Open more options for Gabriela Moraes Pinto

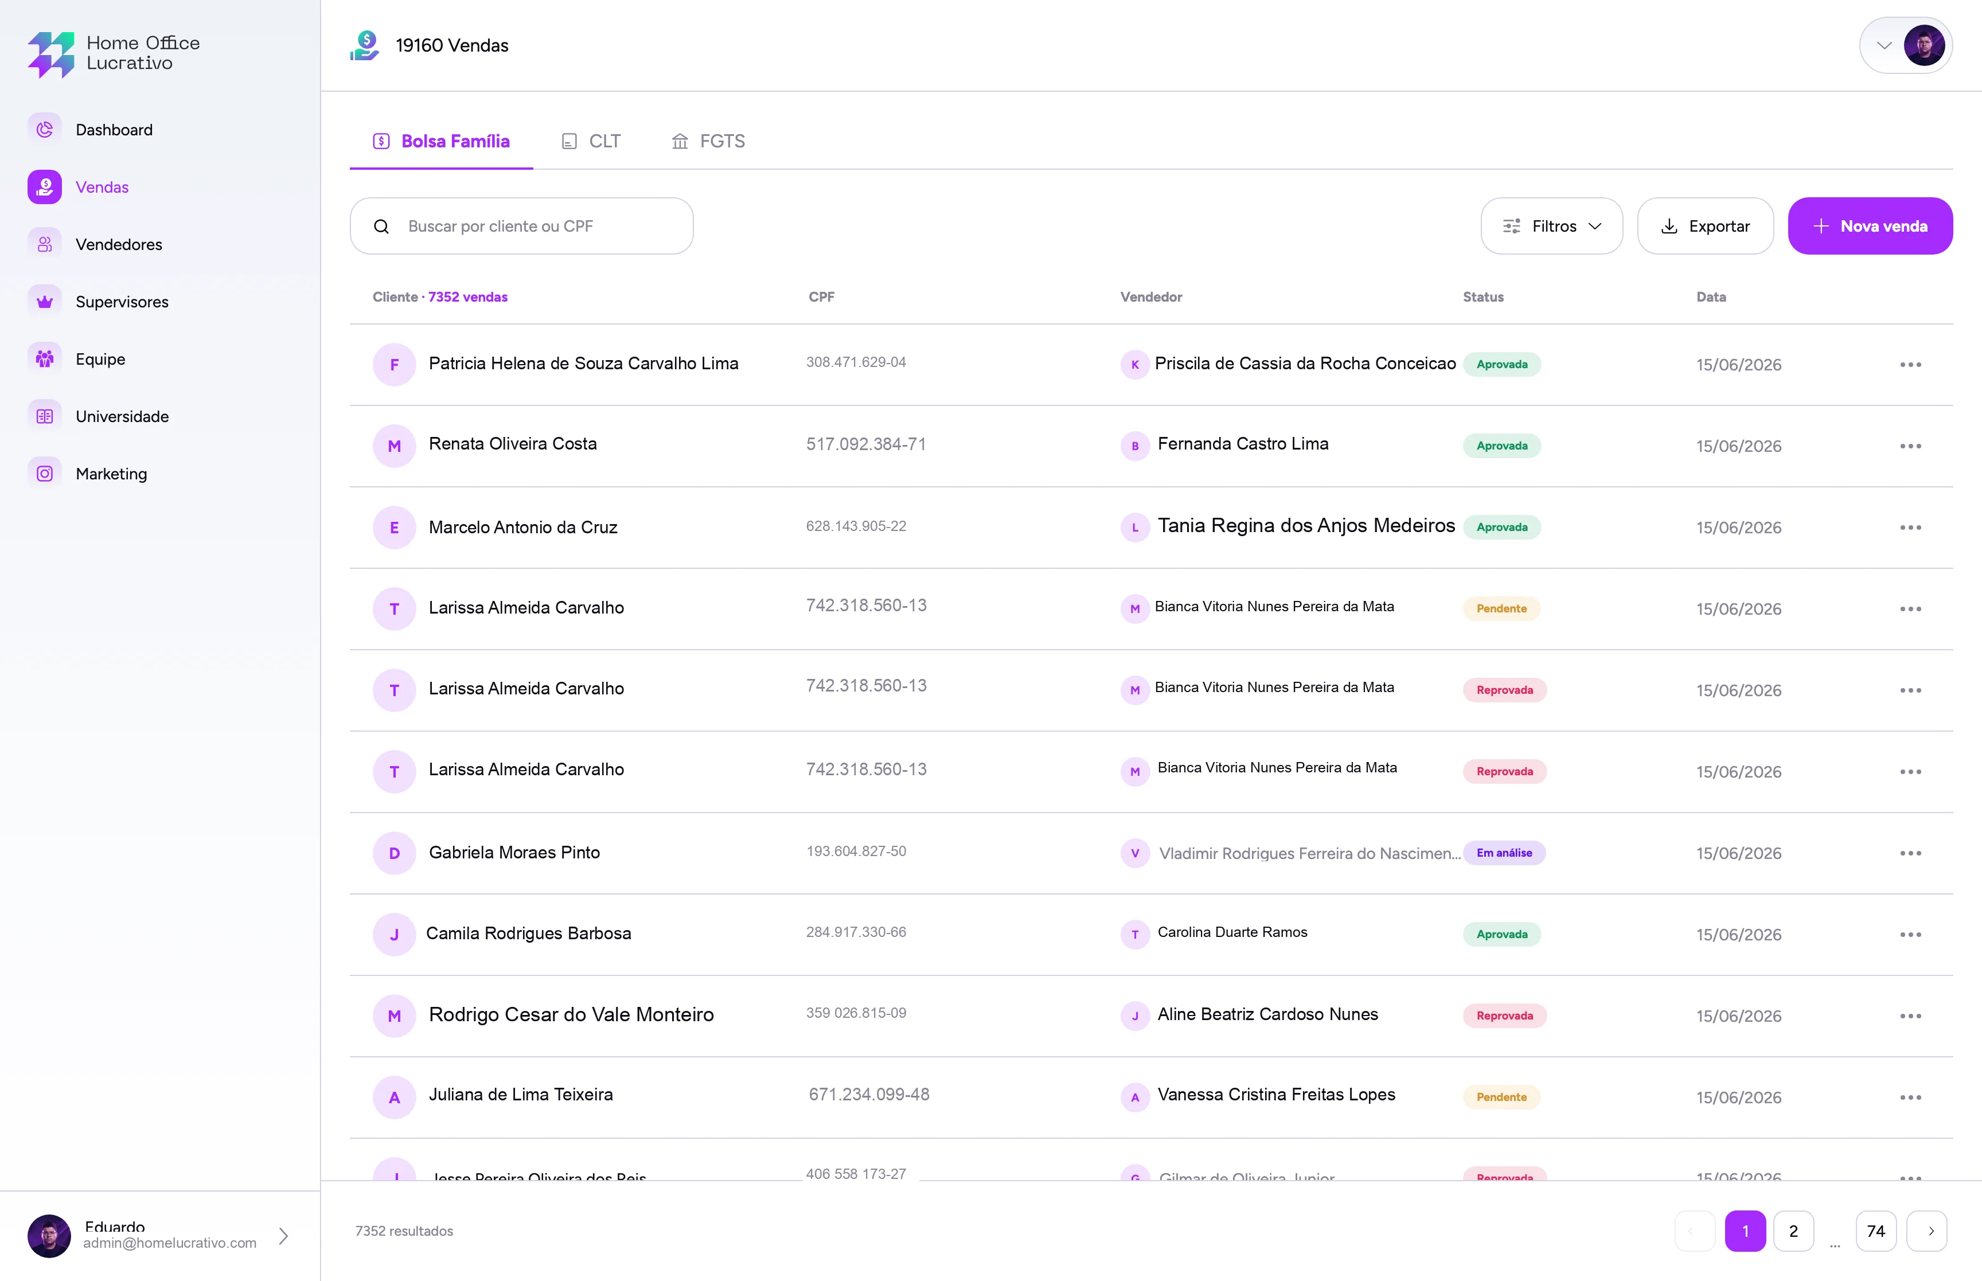coord(1910,853)
